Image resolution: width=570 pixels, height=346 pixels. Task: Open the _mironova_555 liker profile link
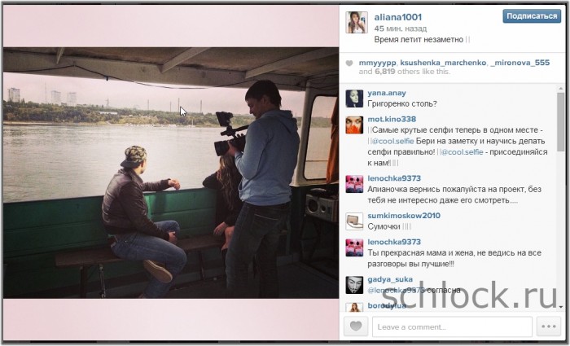click(x=520, y=63)
